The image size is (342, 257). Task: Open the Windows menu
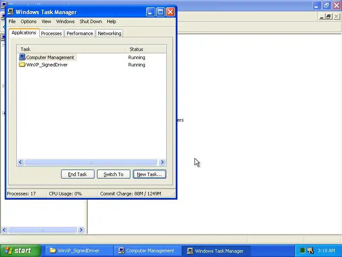click(65, 21)
